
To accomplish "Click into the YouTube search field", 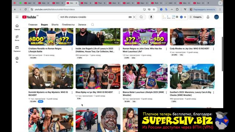I will pos(94,17).
